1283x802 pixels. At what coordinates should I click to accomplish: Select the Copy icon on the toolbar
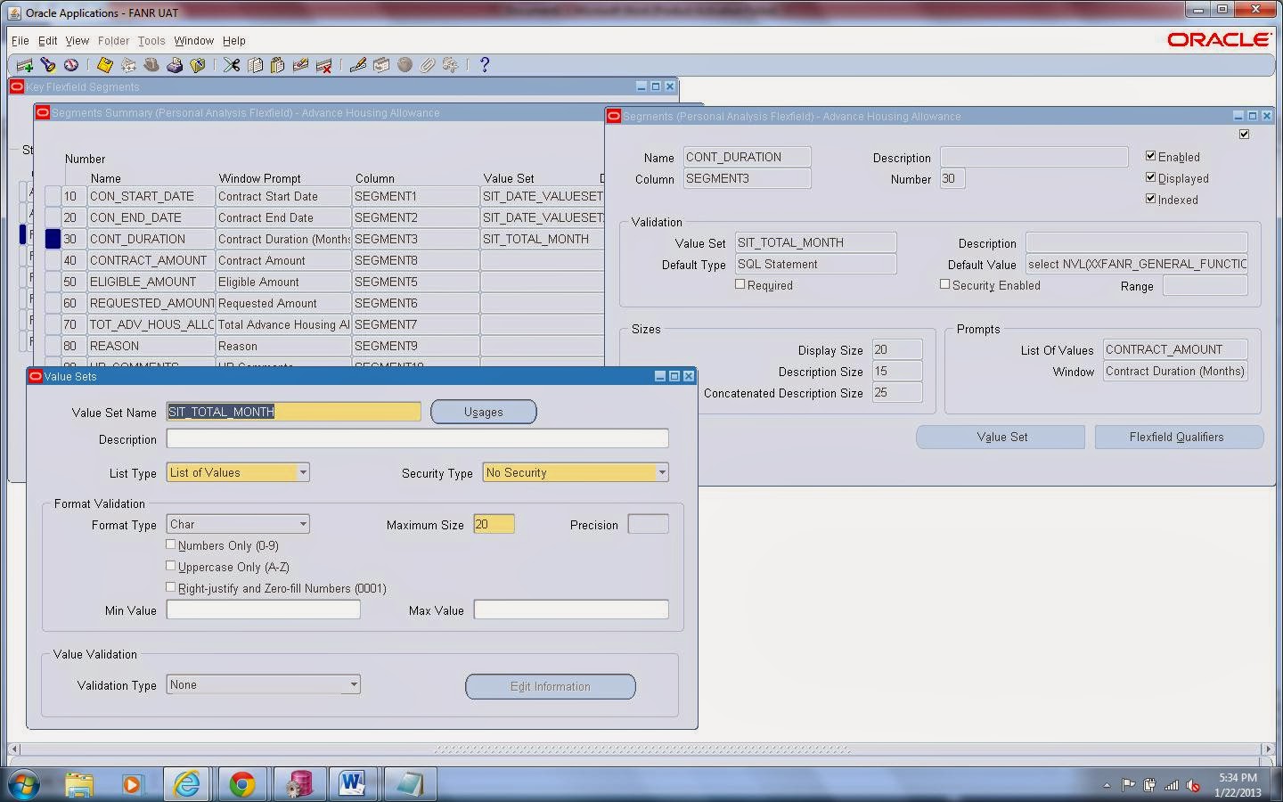point(257,64)
